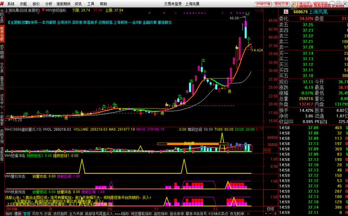Image resolution: width=348 pixels, height=216 pixels.
Task: Switch to the 主力共振 indicator tab
Action: (x=76, y=213)
